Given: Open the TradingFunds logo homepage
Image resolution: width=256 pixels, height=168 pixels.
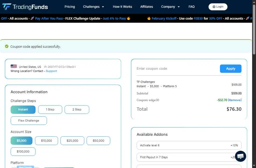Looking at the screenshot, I should [25, 7].
